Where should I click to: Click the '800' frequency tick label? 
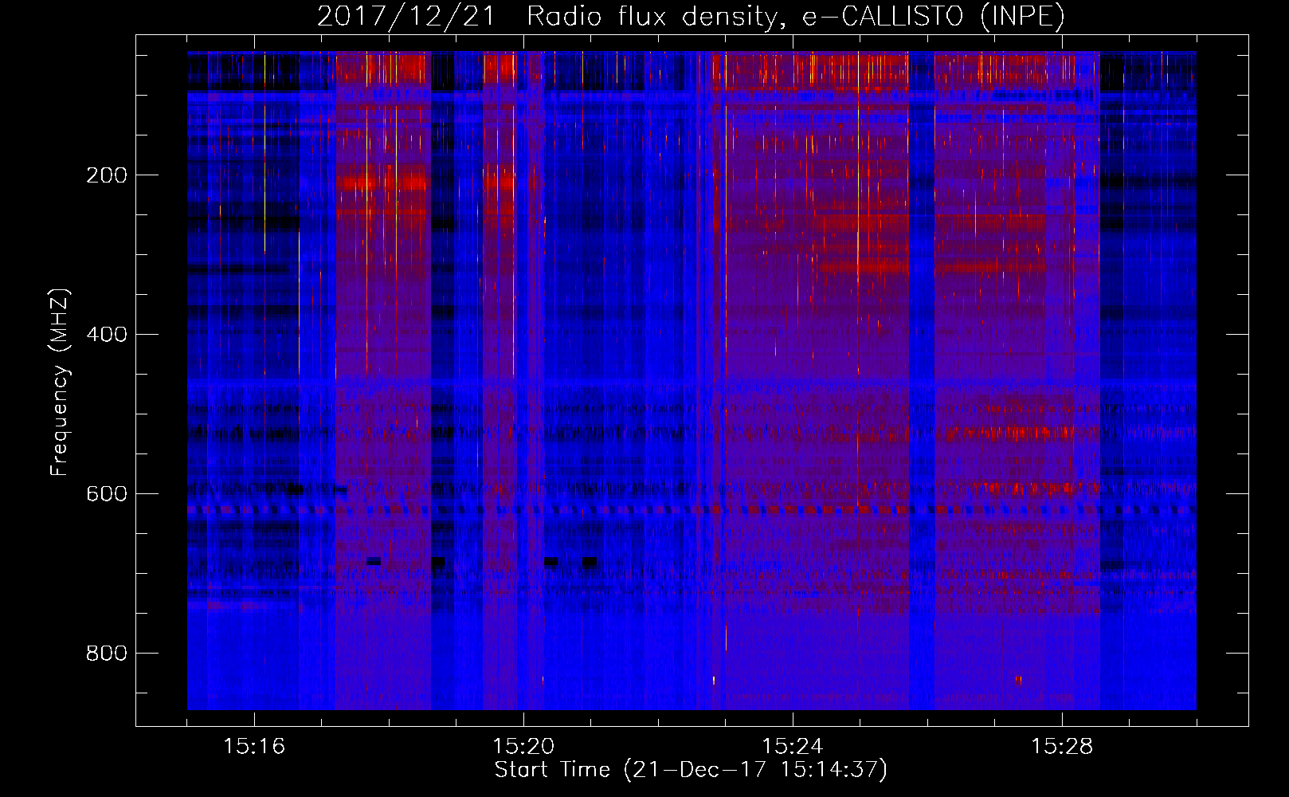pos(106,654)
